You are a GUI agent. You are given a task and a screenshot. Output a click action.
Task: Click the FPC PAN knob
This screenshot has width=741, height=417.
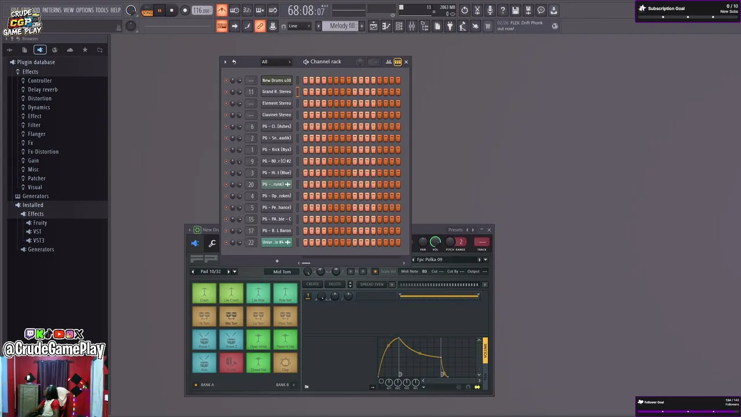423,242
